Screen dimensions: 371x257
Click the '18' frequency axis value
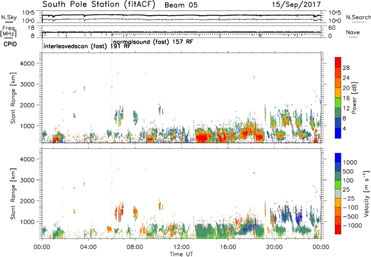point(31,27)
